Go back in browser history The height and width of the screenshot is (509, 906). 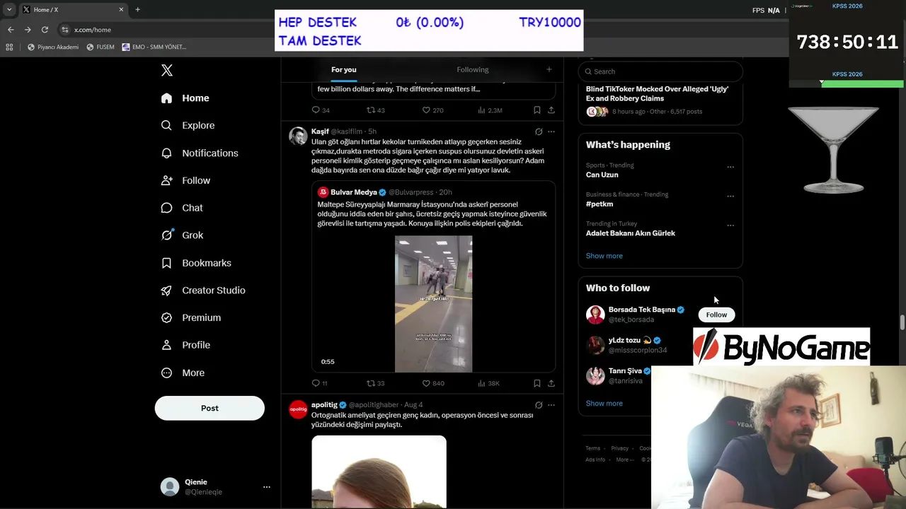point(11,30)
